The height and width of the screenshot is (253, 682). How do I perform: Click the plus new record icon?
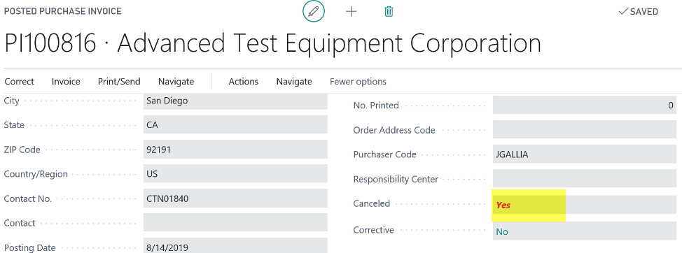pyautogui.click(x=351, y=12)
